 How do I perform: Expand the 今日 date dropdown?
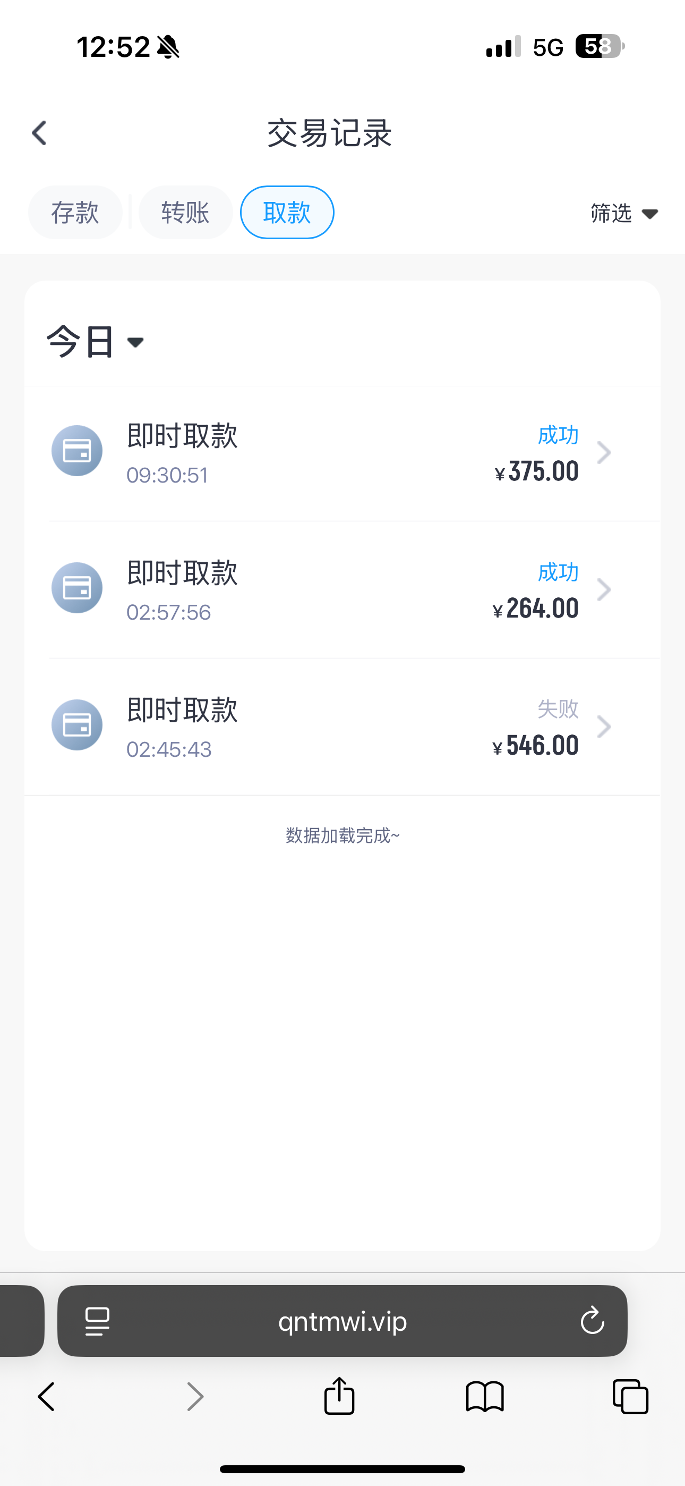(x=95, y=342)
